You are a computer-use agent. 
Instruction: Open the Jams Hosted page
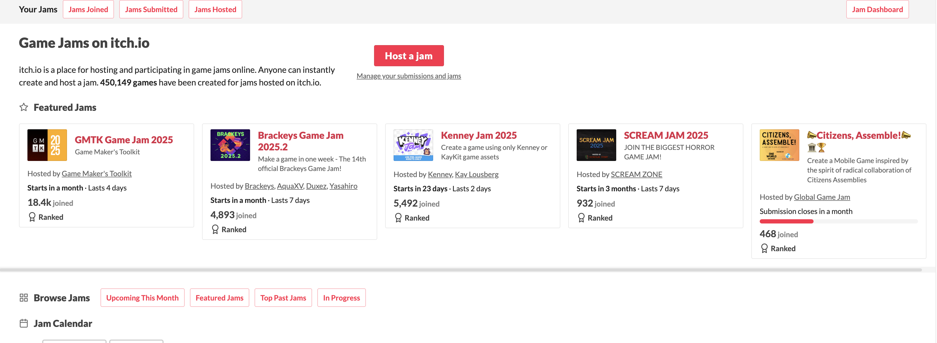tap(215, 9)
